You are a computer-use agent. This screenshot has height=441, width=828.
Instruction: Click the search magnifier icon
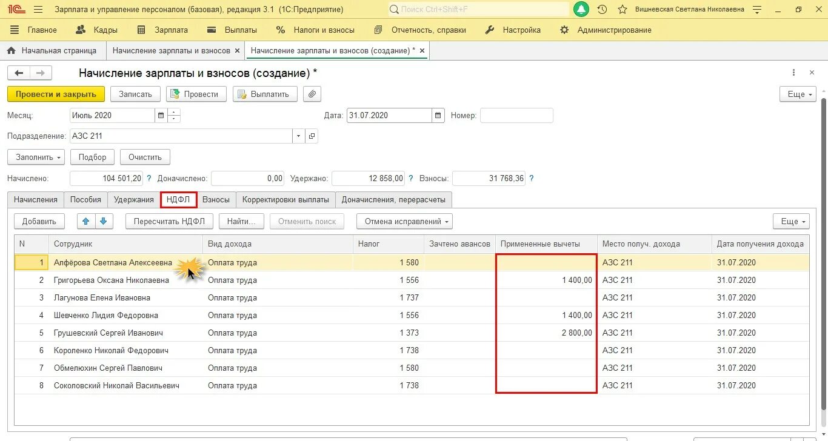click(x=394, y=10)
